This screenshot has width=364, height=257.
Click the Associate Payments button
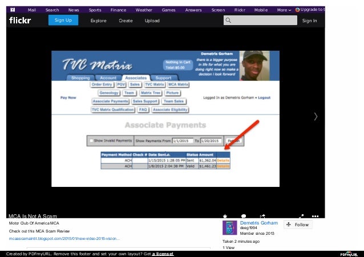pyautogui.click(x=111, y=101)
